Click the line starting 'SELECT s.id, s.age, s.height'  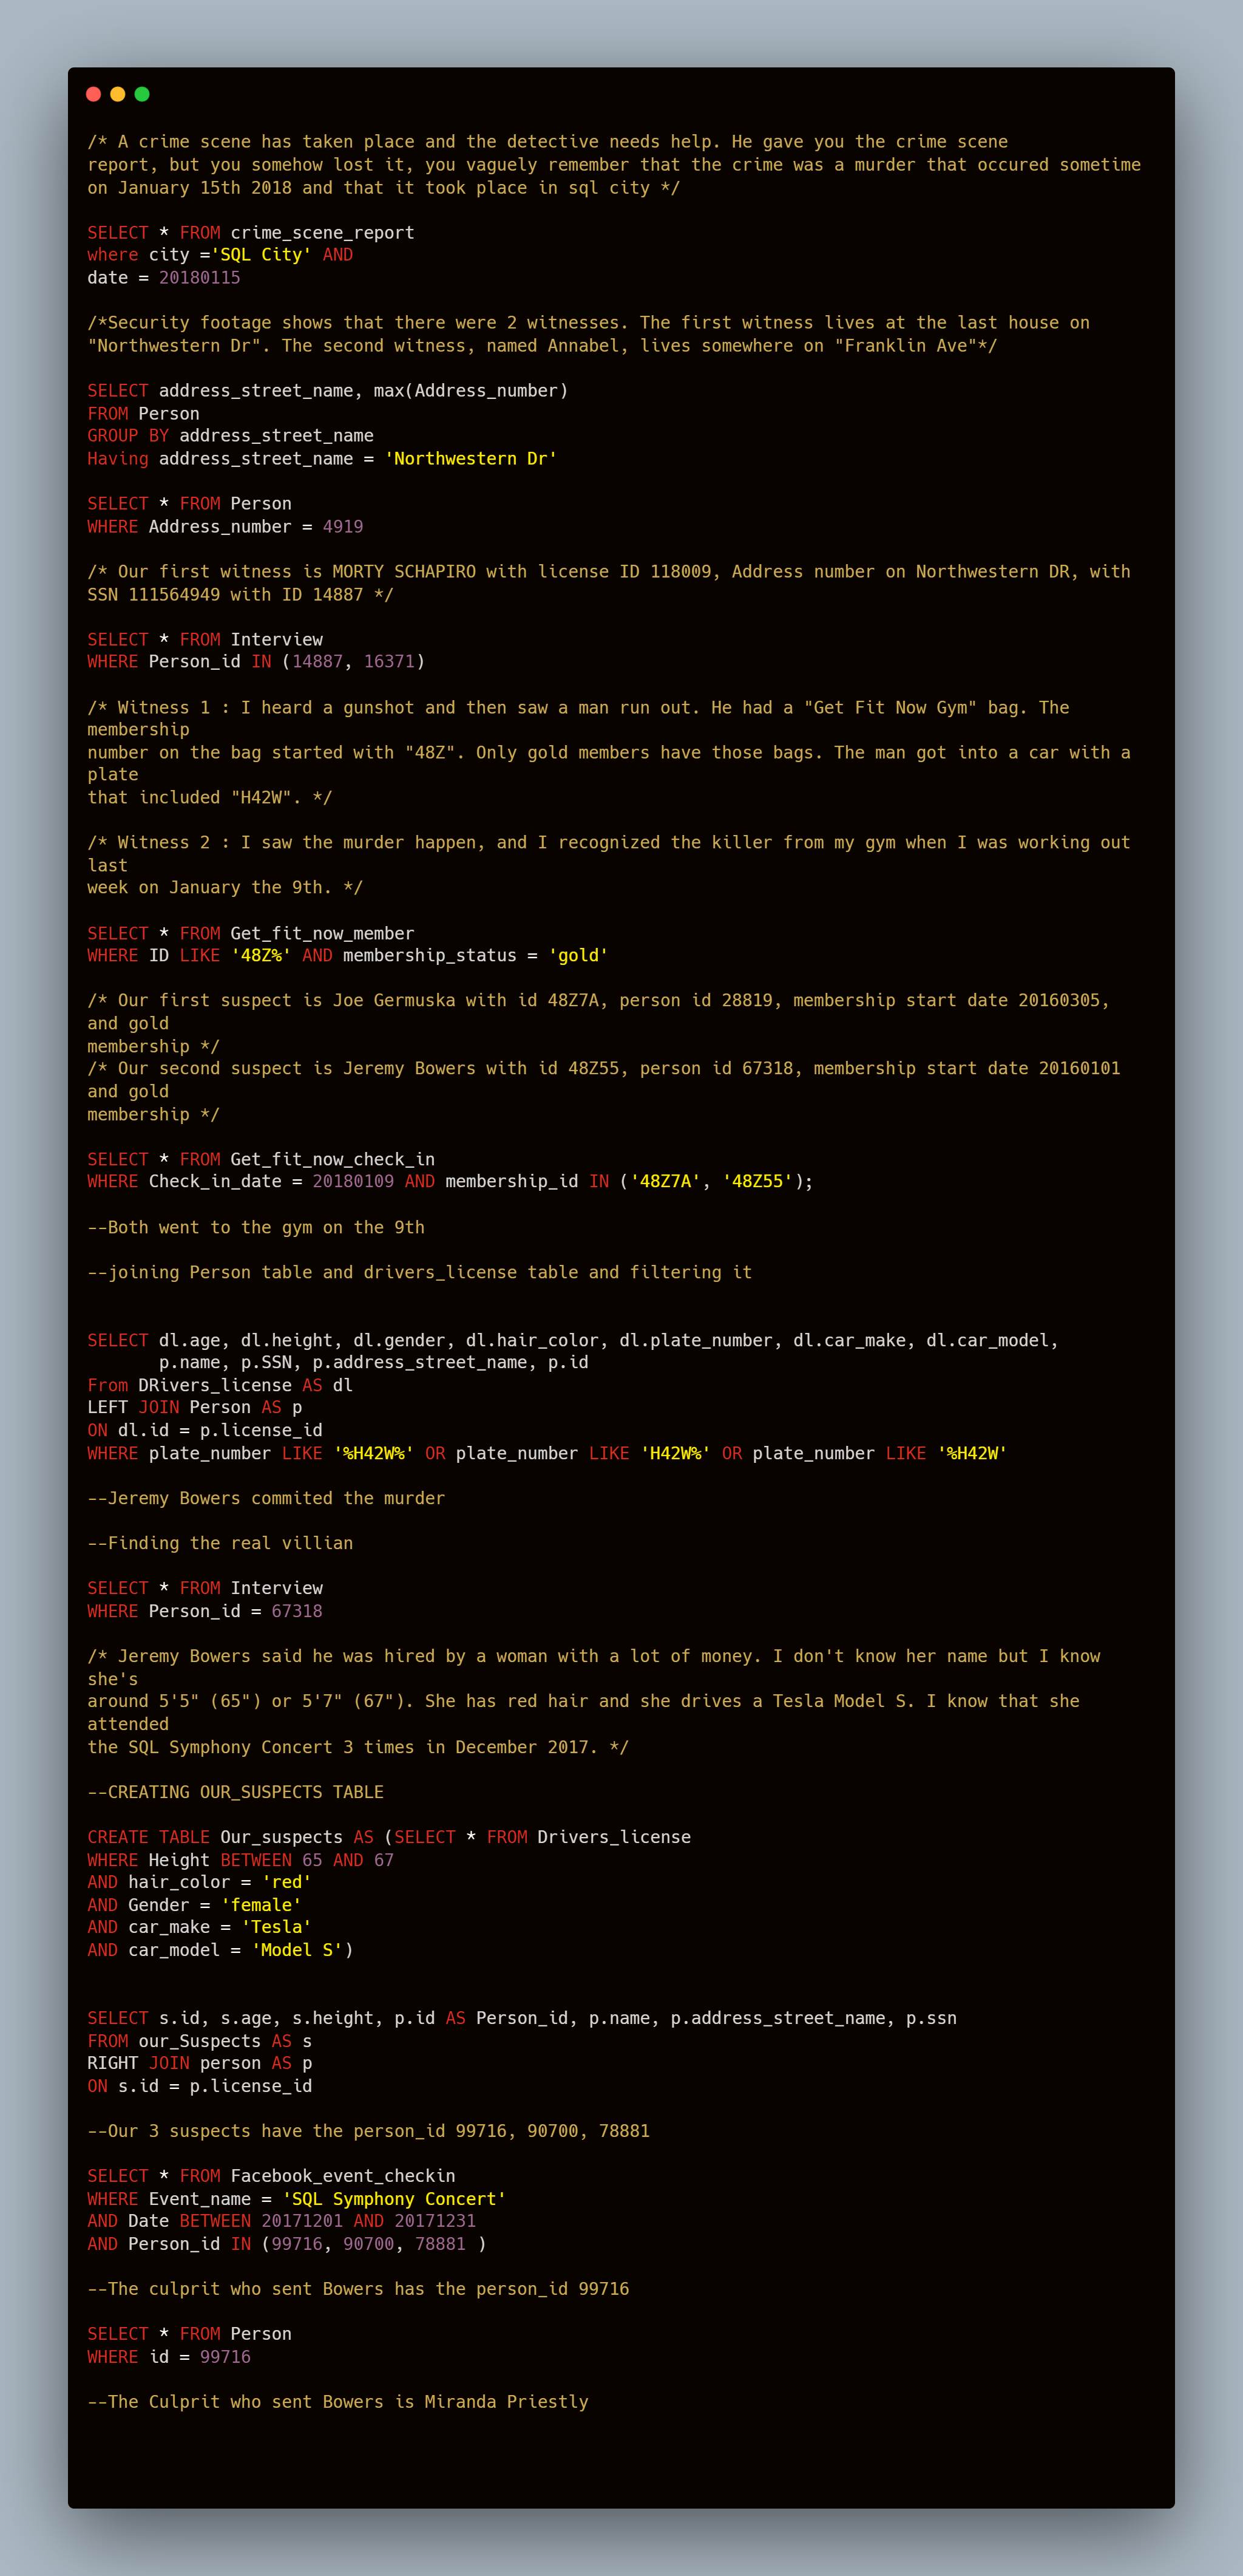click(521, 2018)
